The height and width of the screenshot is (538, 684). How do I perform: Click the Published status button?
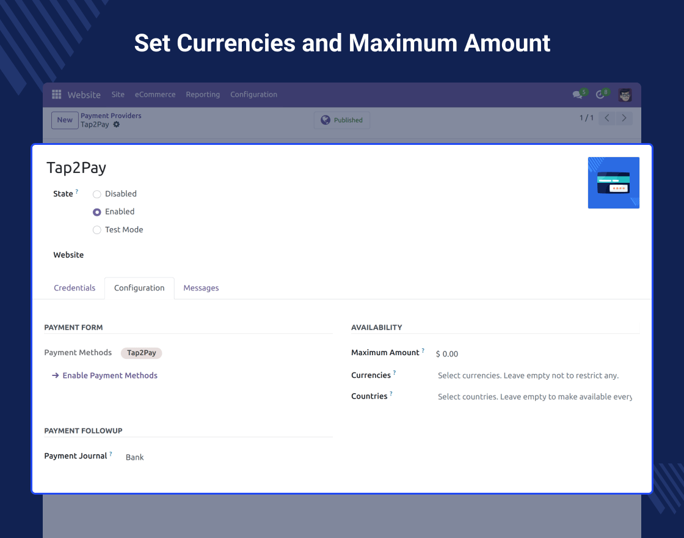click(342, 120)
